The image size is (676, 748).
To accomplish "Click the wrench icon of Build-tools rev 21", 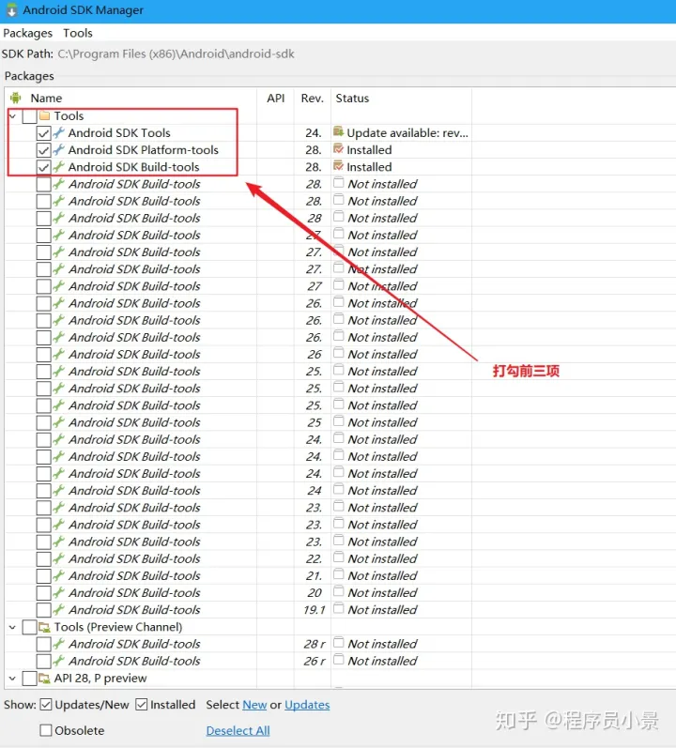I will click(x=58, y=576).
